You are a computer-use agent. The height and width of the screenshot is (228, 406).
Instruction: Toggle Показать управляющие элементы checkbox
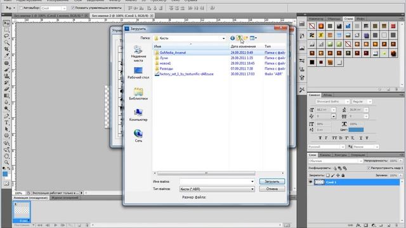[x=73, y=8]
